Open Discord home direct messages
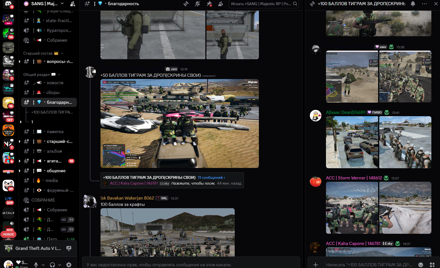This screenshot has width=440, height=268. coord(8,4)
